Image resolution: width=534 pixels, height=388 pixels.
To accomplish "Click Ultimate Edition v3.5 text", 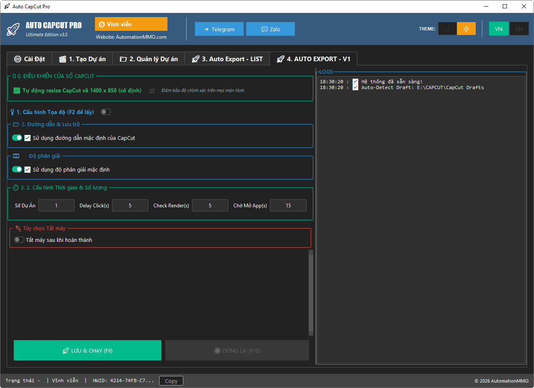I will 47,35.
